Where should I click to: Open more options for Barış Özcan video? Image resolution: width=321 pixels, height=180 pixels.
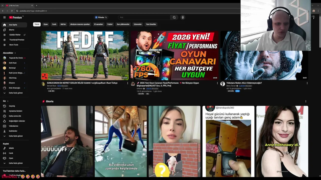pyautogui.click(x=307, y=83)
